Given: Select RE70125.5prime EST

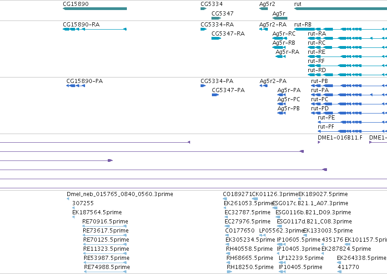Looking at the screenshot, I should pyautogui.click(x=105, y=244).
